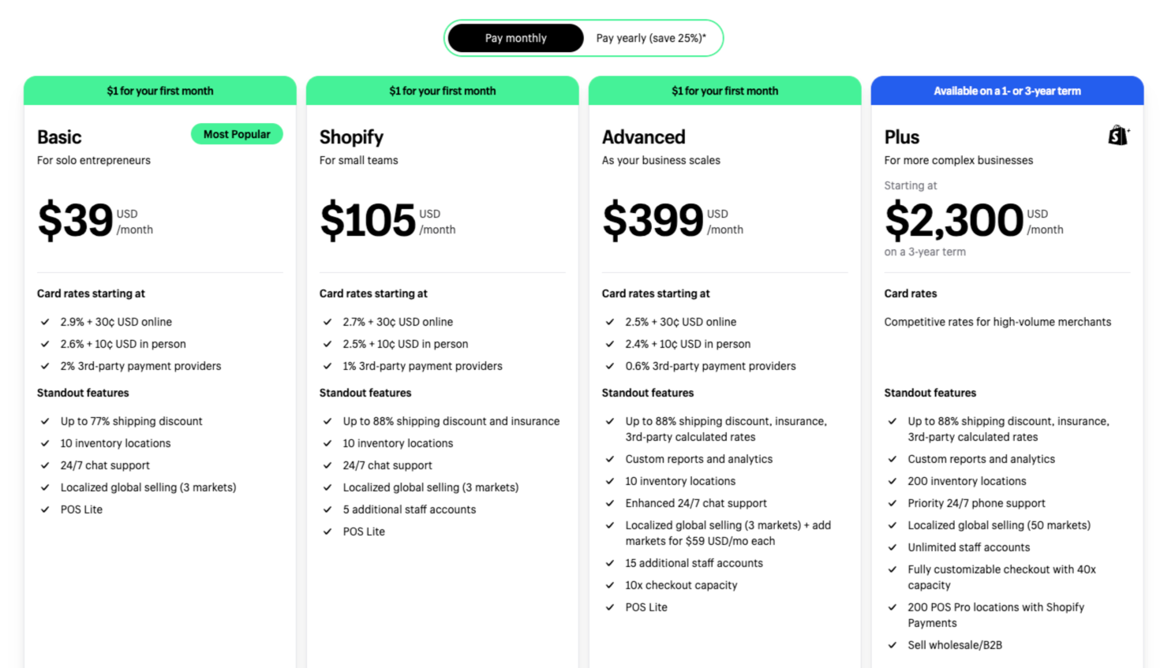This screenshot has width=1164, height=668.
Task: Click the Basic plan's green $1 first month banner
Action: click(160, 91)
